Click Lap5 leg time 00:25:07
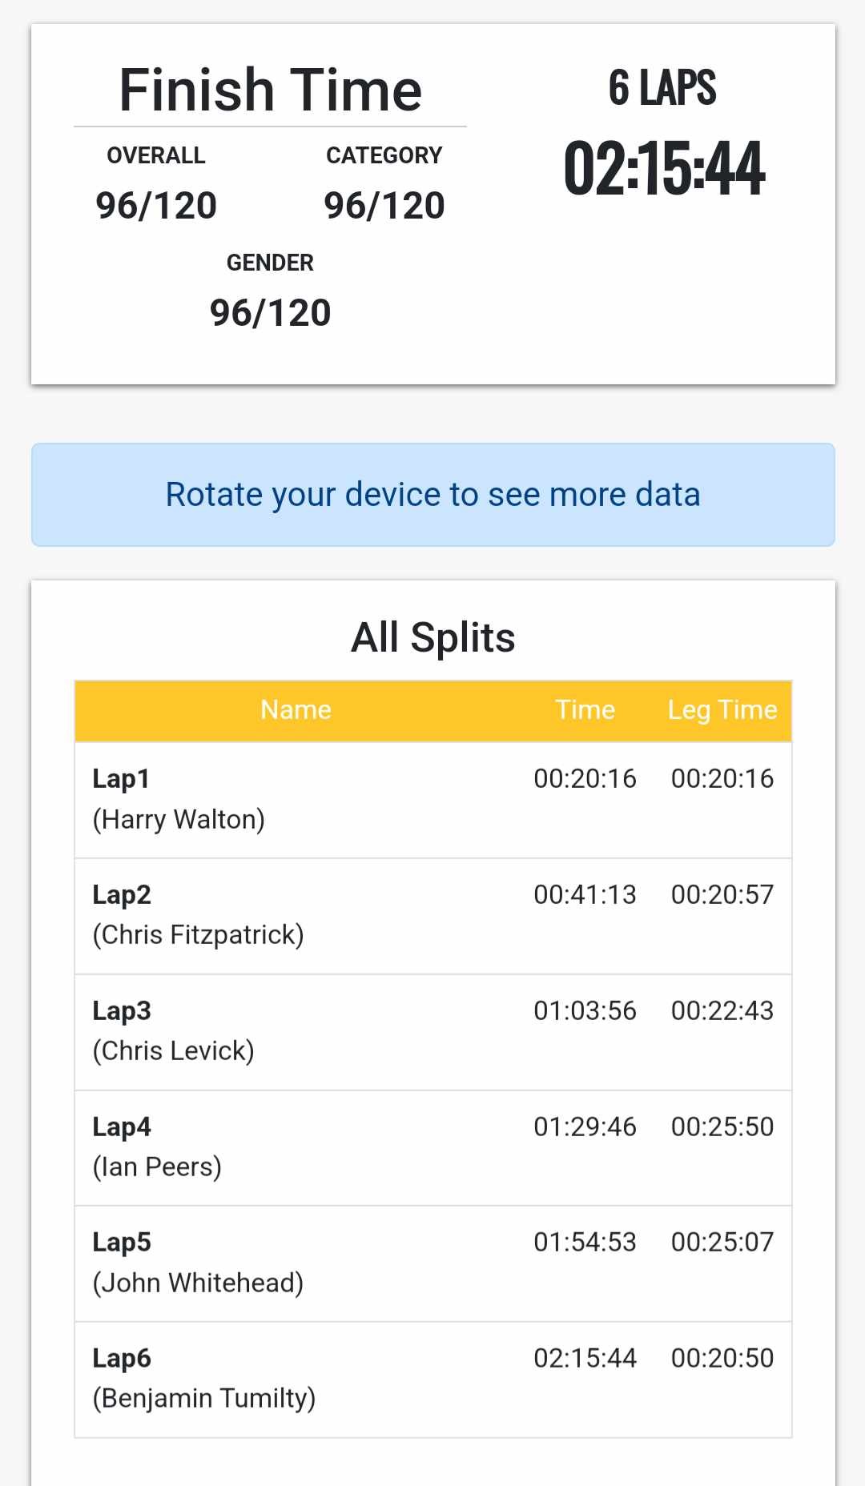Viewport: 865px width, 1486px height. 722,1243
